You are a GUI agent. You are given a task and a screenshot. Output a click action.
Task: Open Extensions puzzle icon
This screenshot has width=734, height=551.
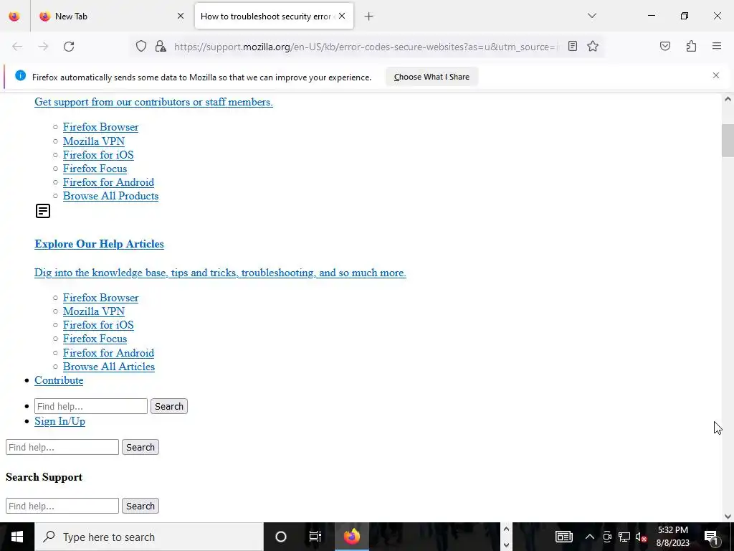tap(691, 46)
